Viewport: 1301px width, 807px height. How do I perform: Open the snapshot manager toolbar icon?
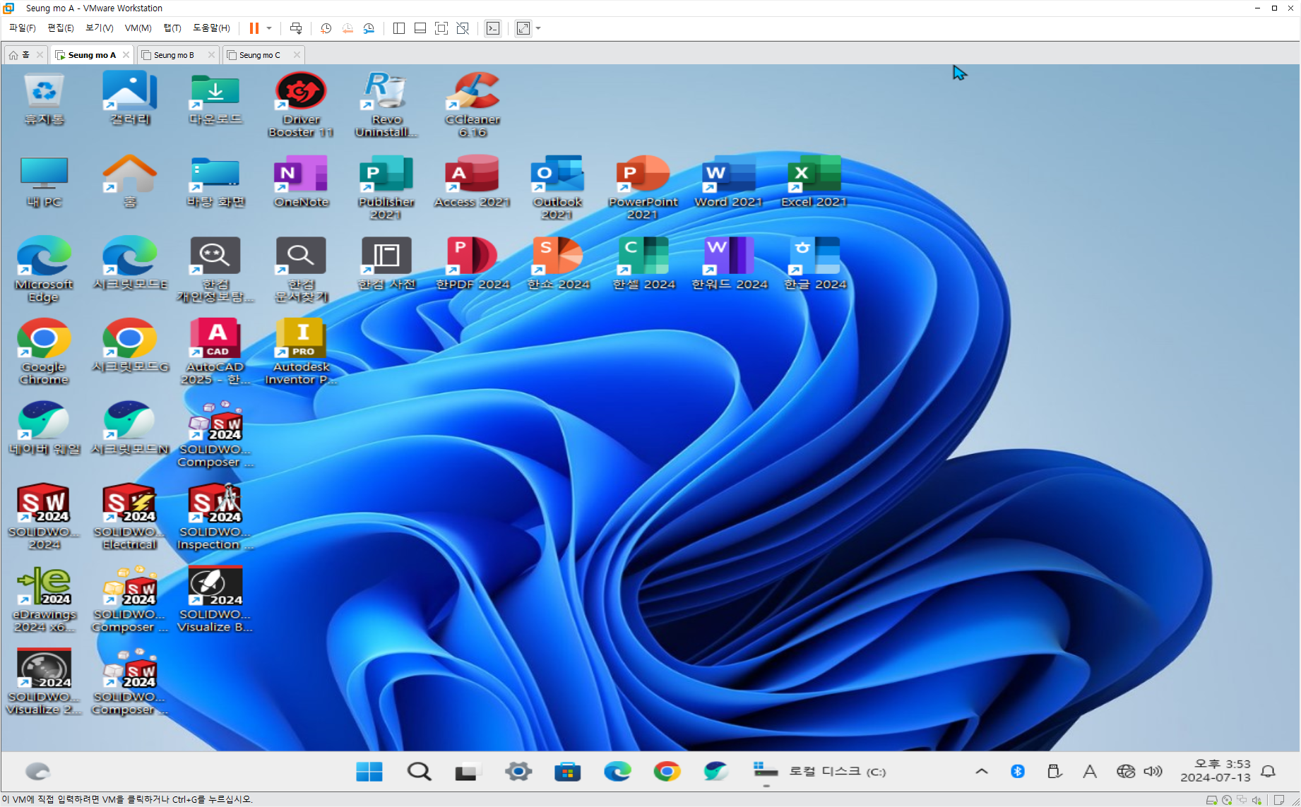pyautogui.click(x=369, y=28)
